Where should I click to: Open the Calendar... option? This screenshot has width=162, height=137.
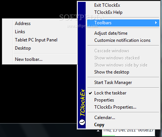coord(123,118)
